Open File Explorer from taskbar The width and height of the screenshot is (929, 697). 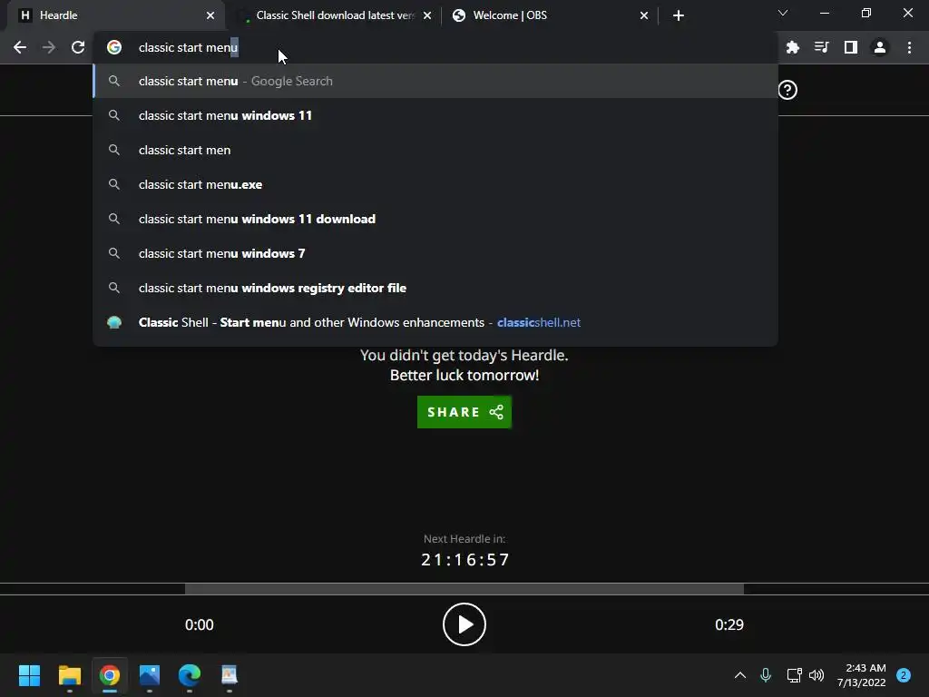[x=69, y=675]
